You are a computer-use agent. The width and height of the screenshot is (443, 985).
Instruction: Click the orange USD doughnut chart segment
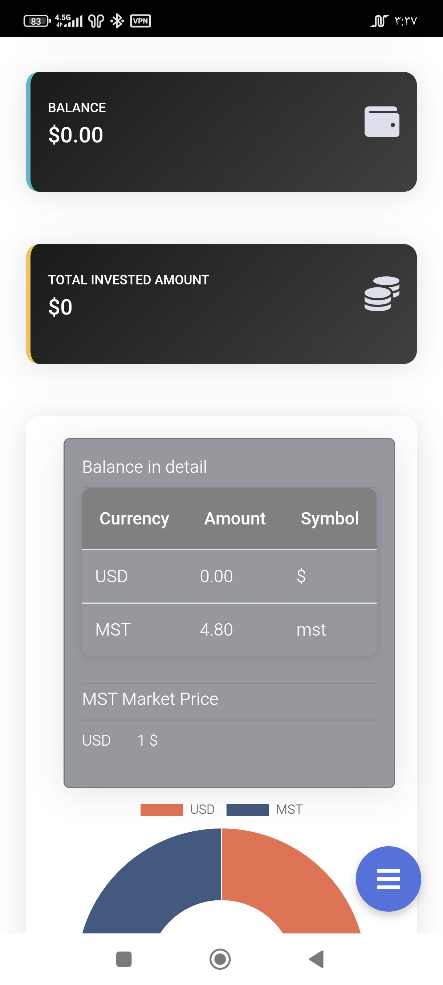coord(290,879)
